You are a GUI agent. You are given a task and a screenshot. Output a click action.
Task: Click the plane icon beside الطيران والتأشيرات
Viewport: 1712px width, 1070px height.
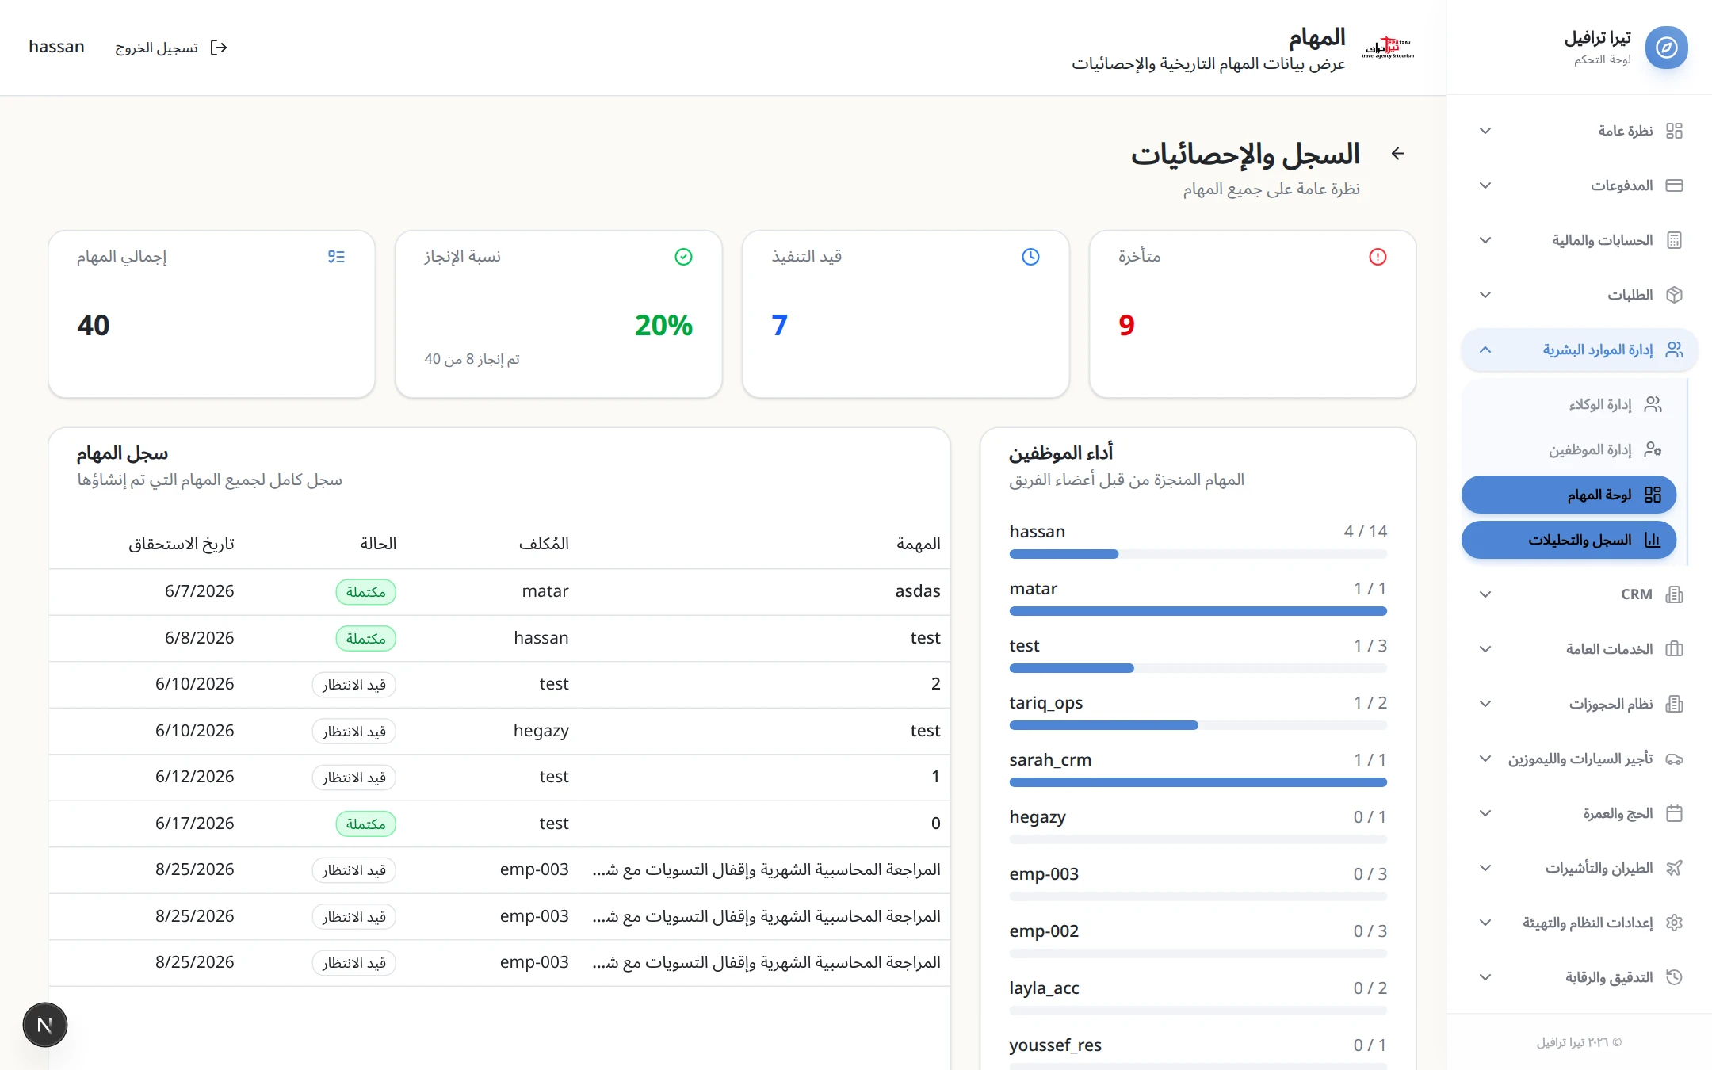[1674, 868]
